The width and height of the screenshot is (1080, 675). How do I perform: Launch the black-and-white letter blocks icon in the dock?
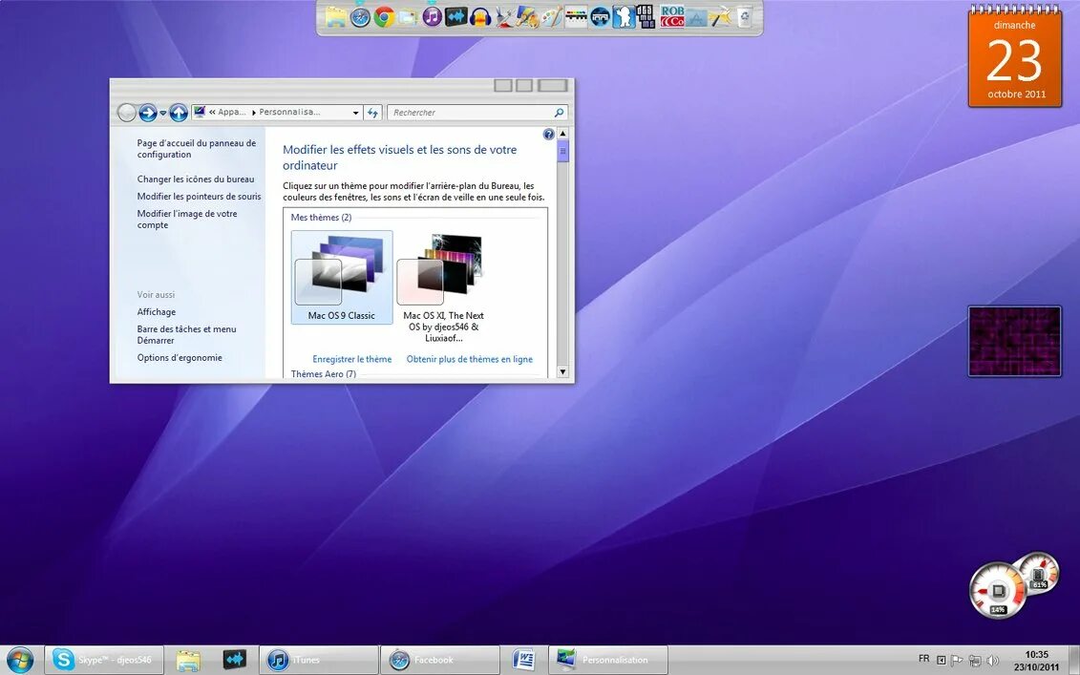[x=646, y=16]
